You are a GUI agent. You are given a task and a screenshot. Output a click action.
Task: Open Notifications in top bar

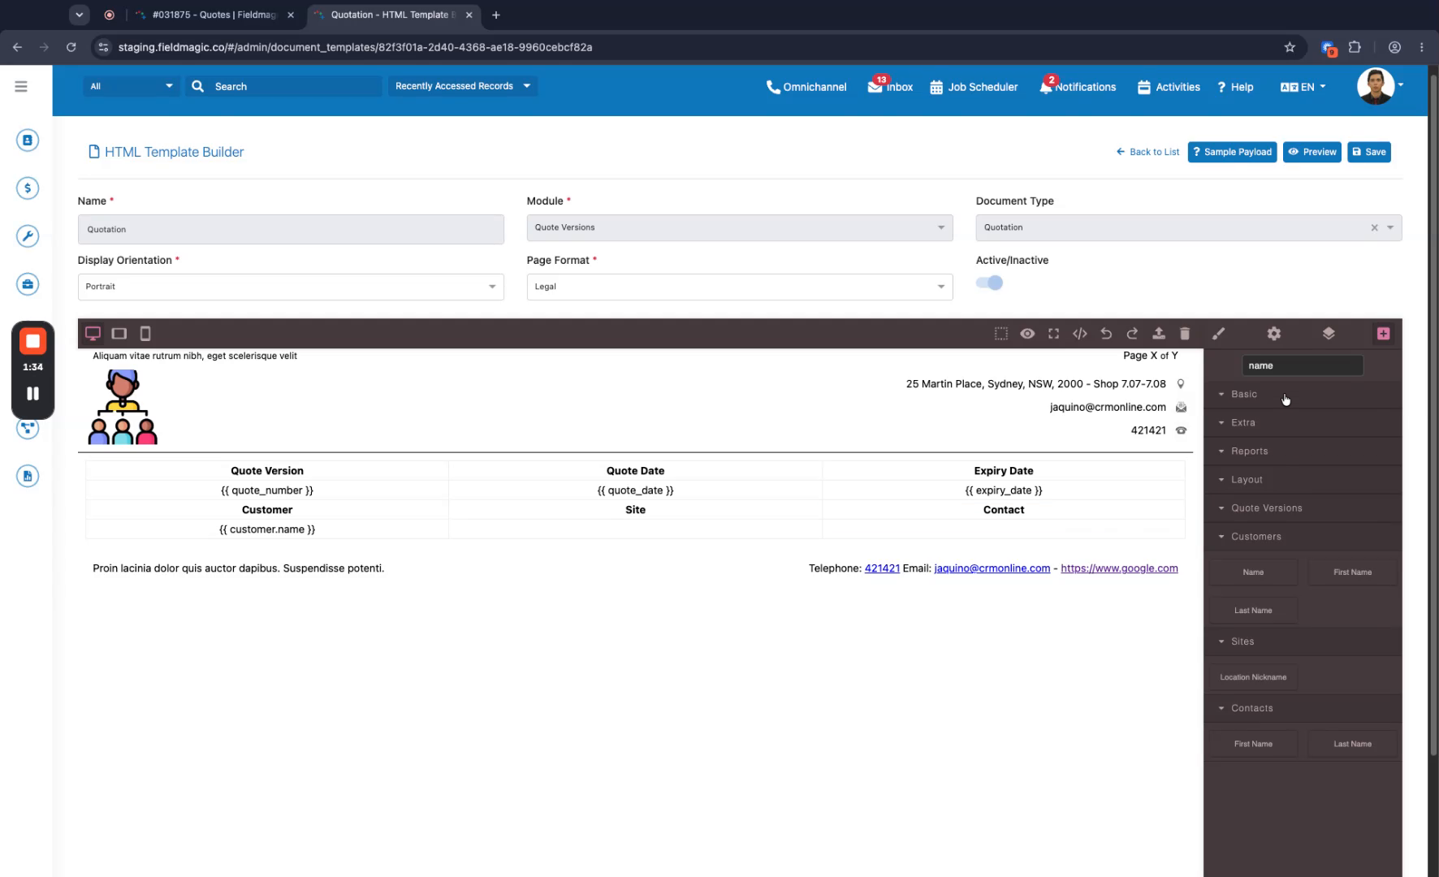coord(1078,87)
